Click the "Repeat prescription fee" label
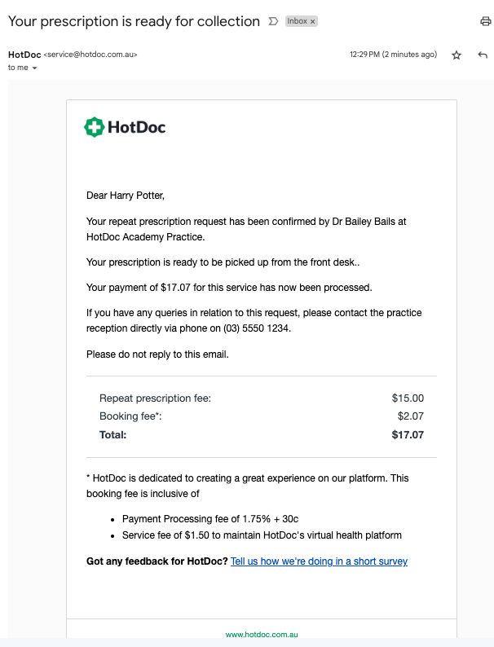Screen dimensions: 494x647 (155, 398)
